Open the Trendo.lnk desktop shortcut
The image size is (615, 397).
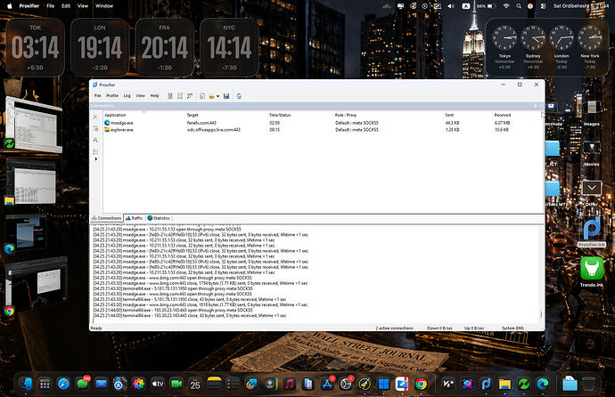click(x=592, y=271)
